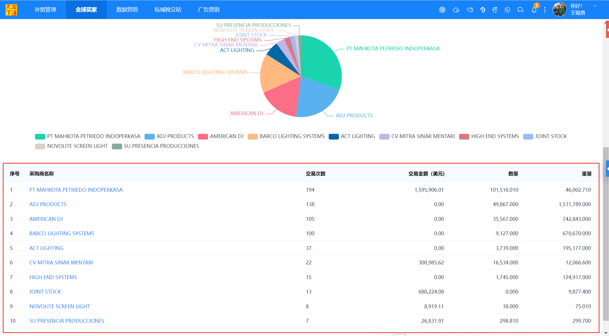This screenshot has width=609, height=336.
Task: Click the amount cell 1,595,906.01
Action: pos(429,190)
